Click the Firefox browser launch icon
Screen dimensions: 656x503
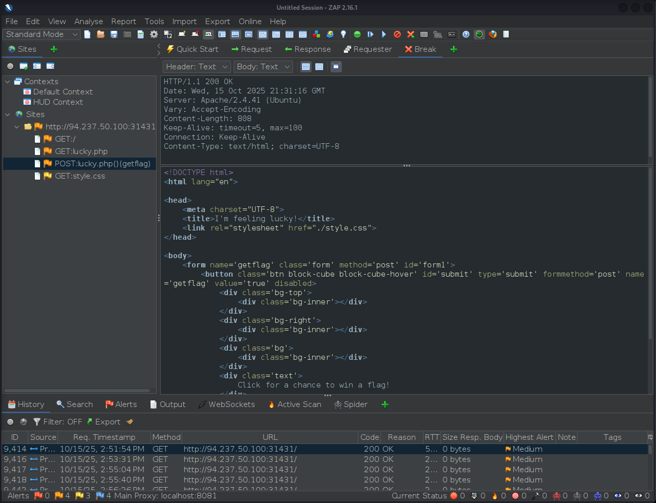(493, 34)
